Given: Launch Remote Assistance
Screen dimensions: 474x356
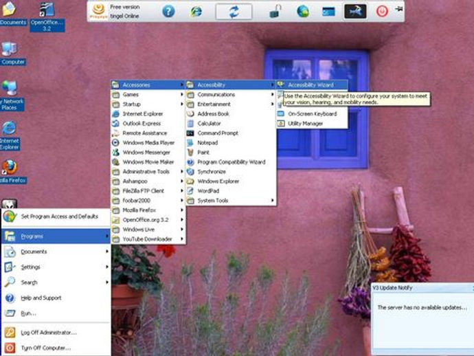Looking at the screenshot, I should tap(148, 133).
